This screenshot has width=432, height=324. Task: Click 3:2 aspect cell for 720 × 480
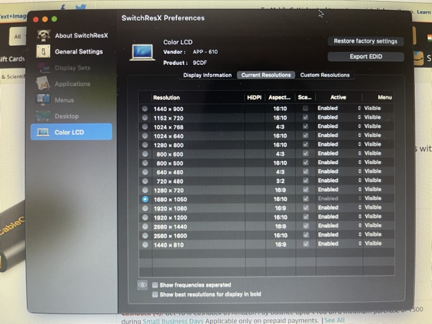click(x=280, y=181)
